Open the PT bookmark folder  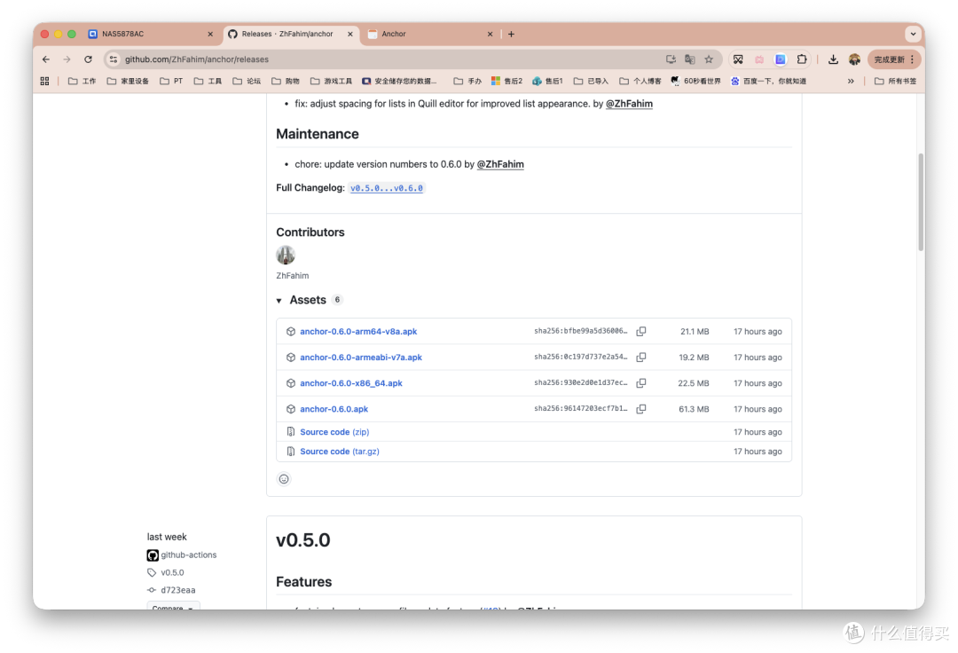click(x=171, y=81)
